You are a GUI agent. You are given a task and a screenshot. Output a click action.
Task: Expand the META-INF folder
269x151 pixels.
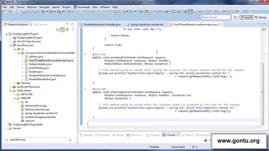(x=15, y=94)
